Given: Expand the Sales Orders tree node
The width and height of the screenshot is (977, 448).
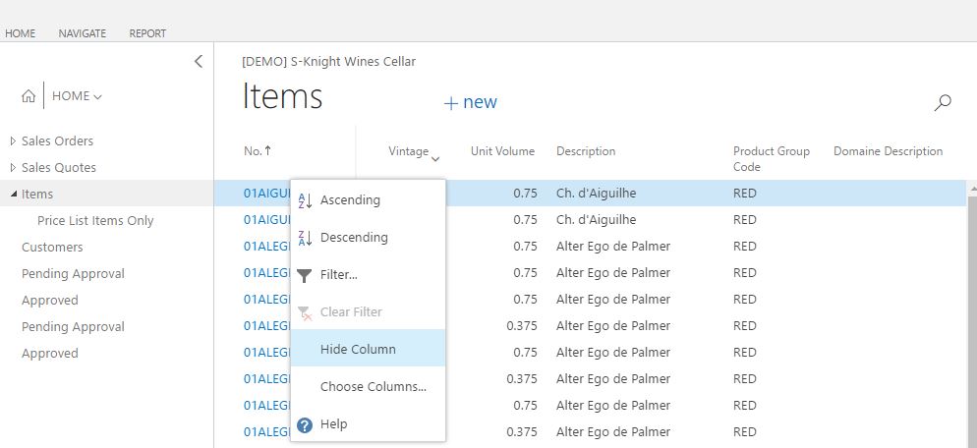Looking at the screenshot, I should pyautogui.click(x=13, y=141).
